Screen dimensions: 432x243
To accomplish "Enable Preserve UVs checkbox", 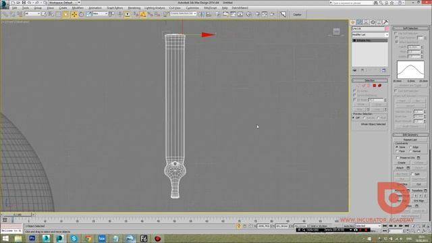I will tap(398, 157).
